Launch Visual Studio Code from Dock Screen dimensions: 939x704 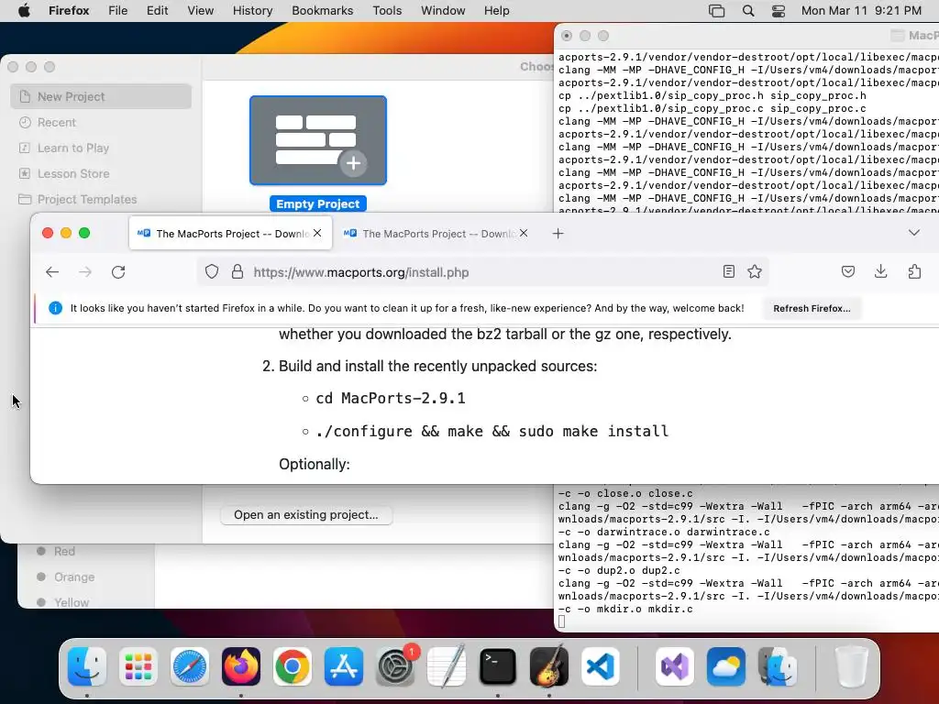tap(600, 666)
